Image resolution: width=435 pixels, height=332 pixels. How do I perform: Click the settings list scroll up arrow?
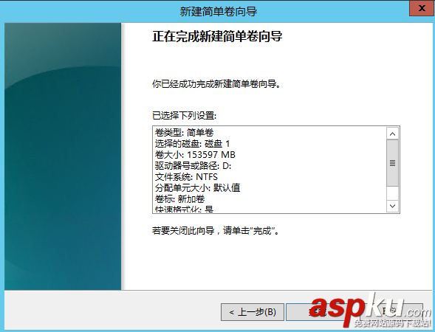392,134
